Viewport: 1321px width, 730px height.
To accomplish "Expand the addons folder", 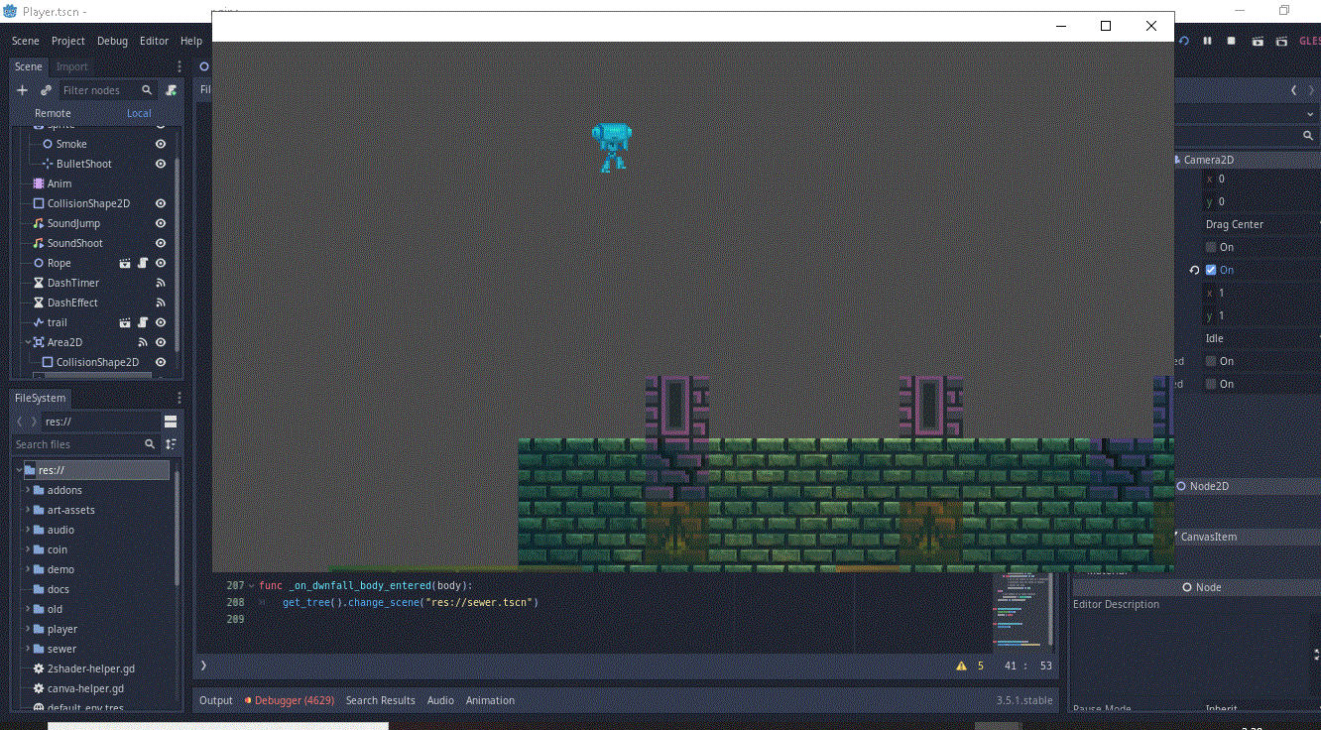I will (x=28, y=490).
